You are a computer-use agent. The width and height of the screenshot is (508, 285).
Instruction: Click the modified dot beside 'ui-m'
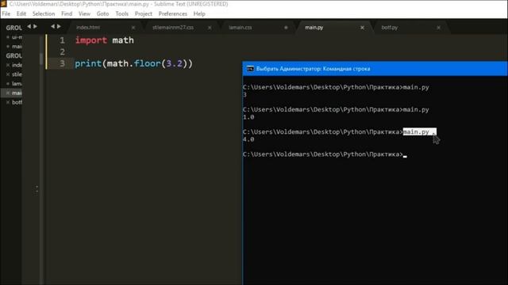pyautogui.click(x=8, y=37)
